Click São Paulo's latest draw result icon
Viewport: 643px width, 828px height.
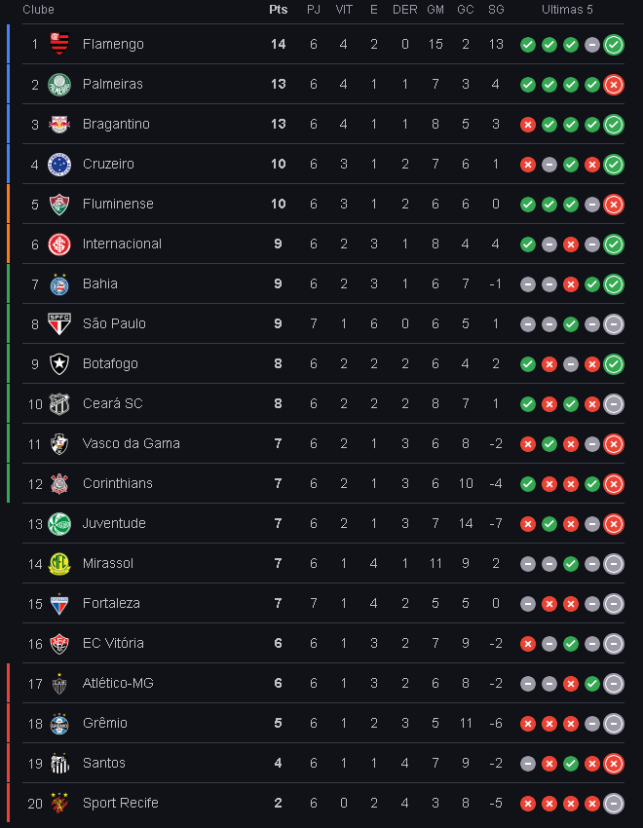614,324
